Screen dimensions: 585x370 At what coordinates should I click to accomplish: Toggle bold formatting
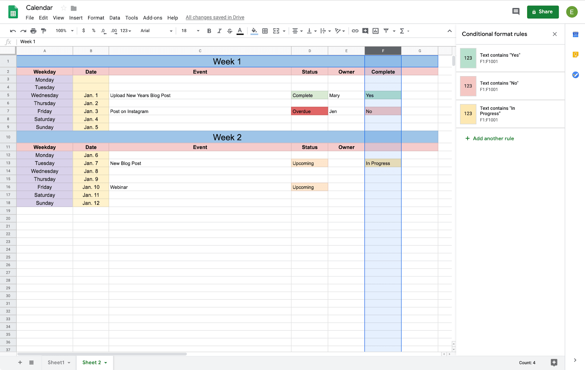pyautogui.click(x=209, y=31)
